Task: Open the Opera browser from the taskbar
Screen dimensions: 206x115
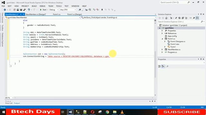Action: 92,112
